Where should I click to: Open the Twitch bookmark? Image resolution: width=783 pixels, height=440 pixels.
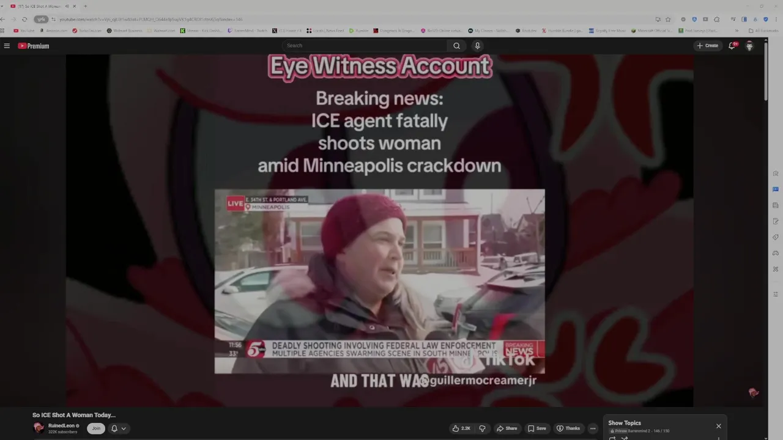pyautogui.click(x=248, y=31)
